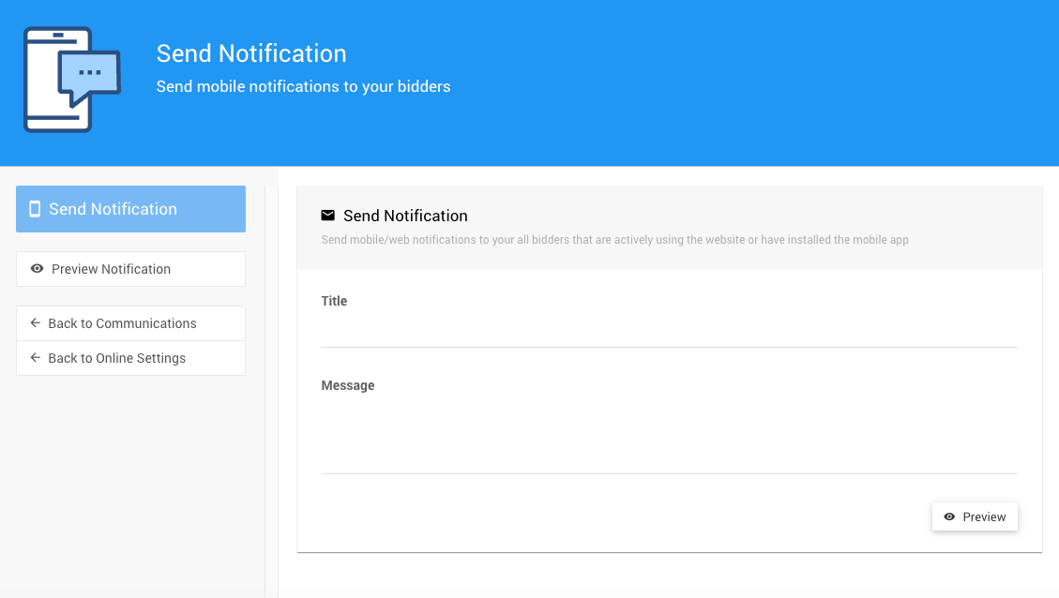
Task: Click the phone icon in the active sidebar item
Action: pos(35,209)
